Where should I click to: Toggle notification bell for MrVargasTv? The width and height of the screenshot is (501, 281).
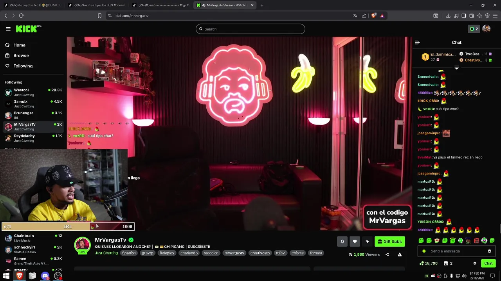[x=342, y=242]
